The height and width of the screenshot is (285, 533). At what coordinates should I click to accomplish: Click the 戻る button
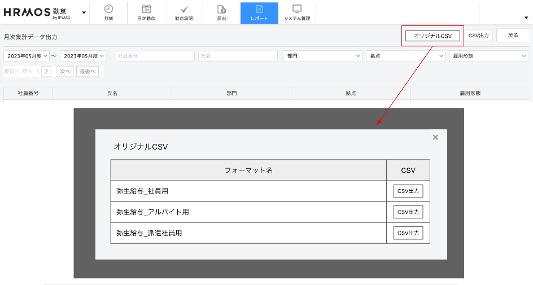coord(513,36)
